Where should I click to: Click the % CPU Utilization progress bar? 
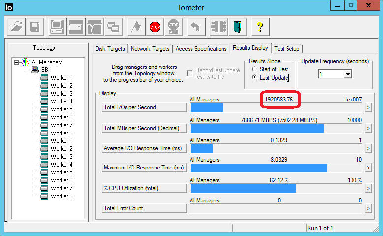(x=276, y=188)
